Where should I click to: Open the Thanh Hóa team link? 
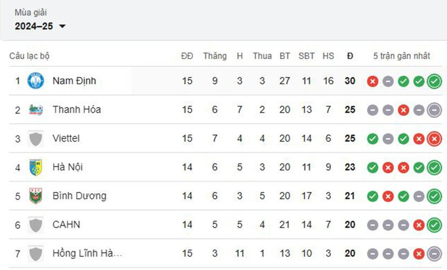tap(77, 109)
